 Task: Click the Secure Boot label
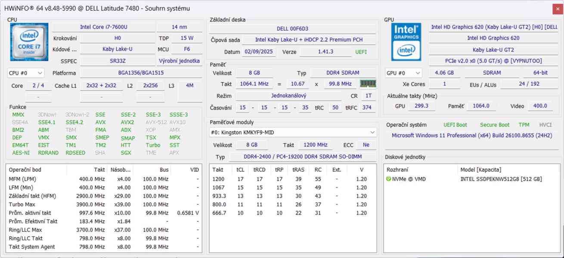tap(495, 125)
